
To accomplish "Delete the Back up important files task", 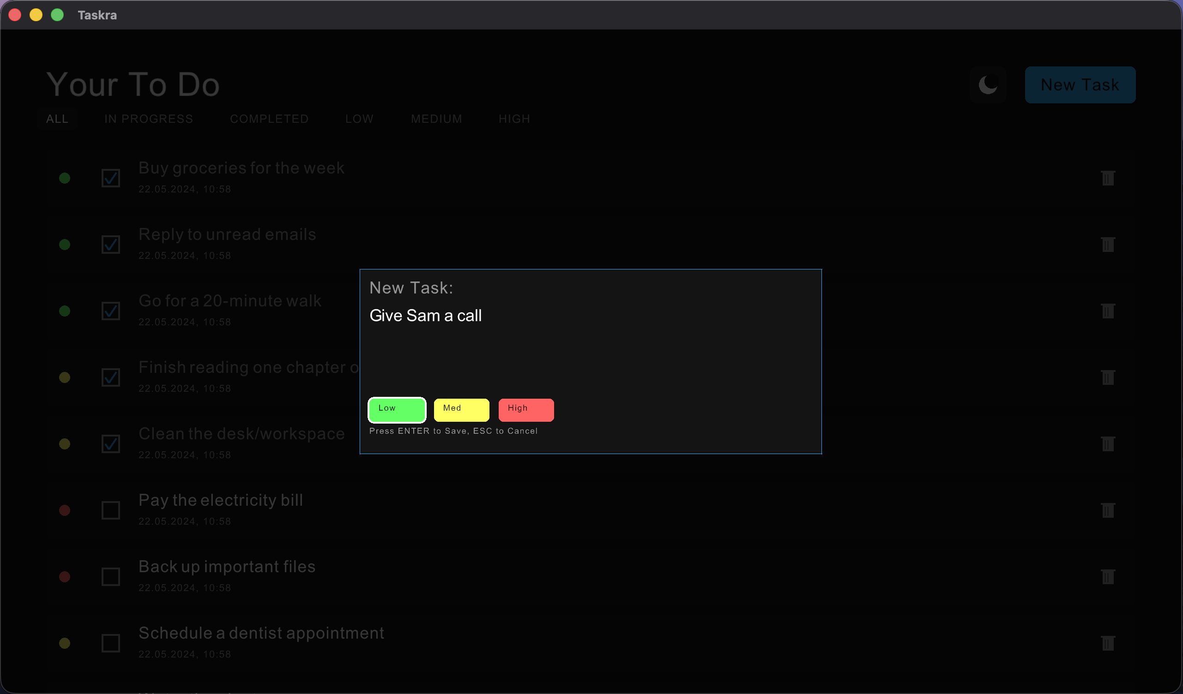I will (x=1108, y=577).
